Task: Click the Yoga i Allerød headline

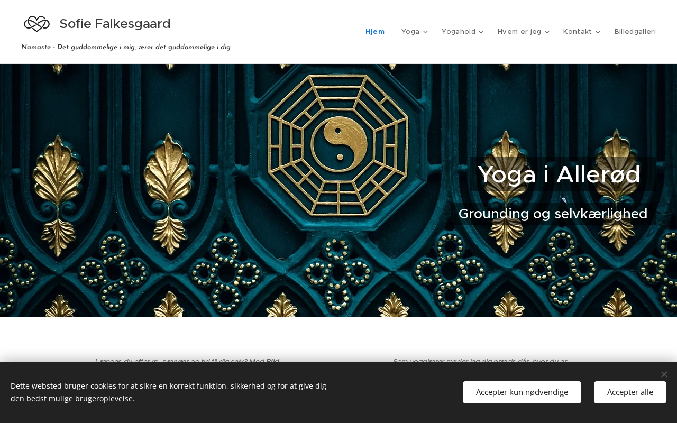Action: tap(559, 174)
